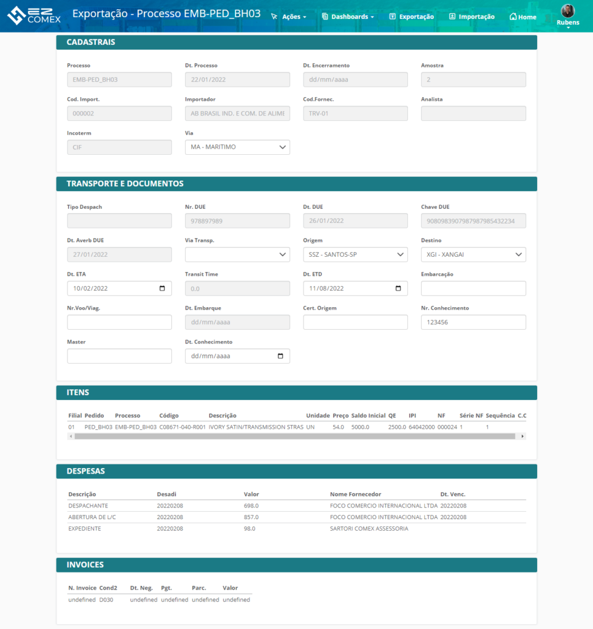The height and width of the screenshot is (629, 593).
Task: Click the Processo field EMB-PED_BH03
Action: pos(120,80)
